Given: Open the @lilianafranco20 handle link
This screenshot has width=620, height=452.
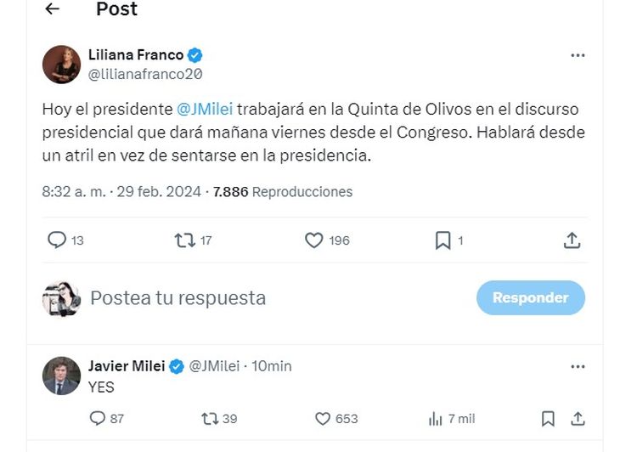Looking at the screenshot, I should [144, 74].
